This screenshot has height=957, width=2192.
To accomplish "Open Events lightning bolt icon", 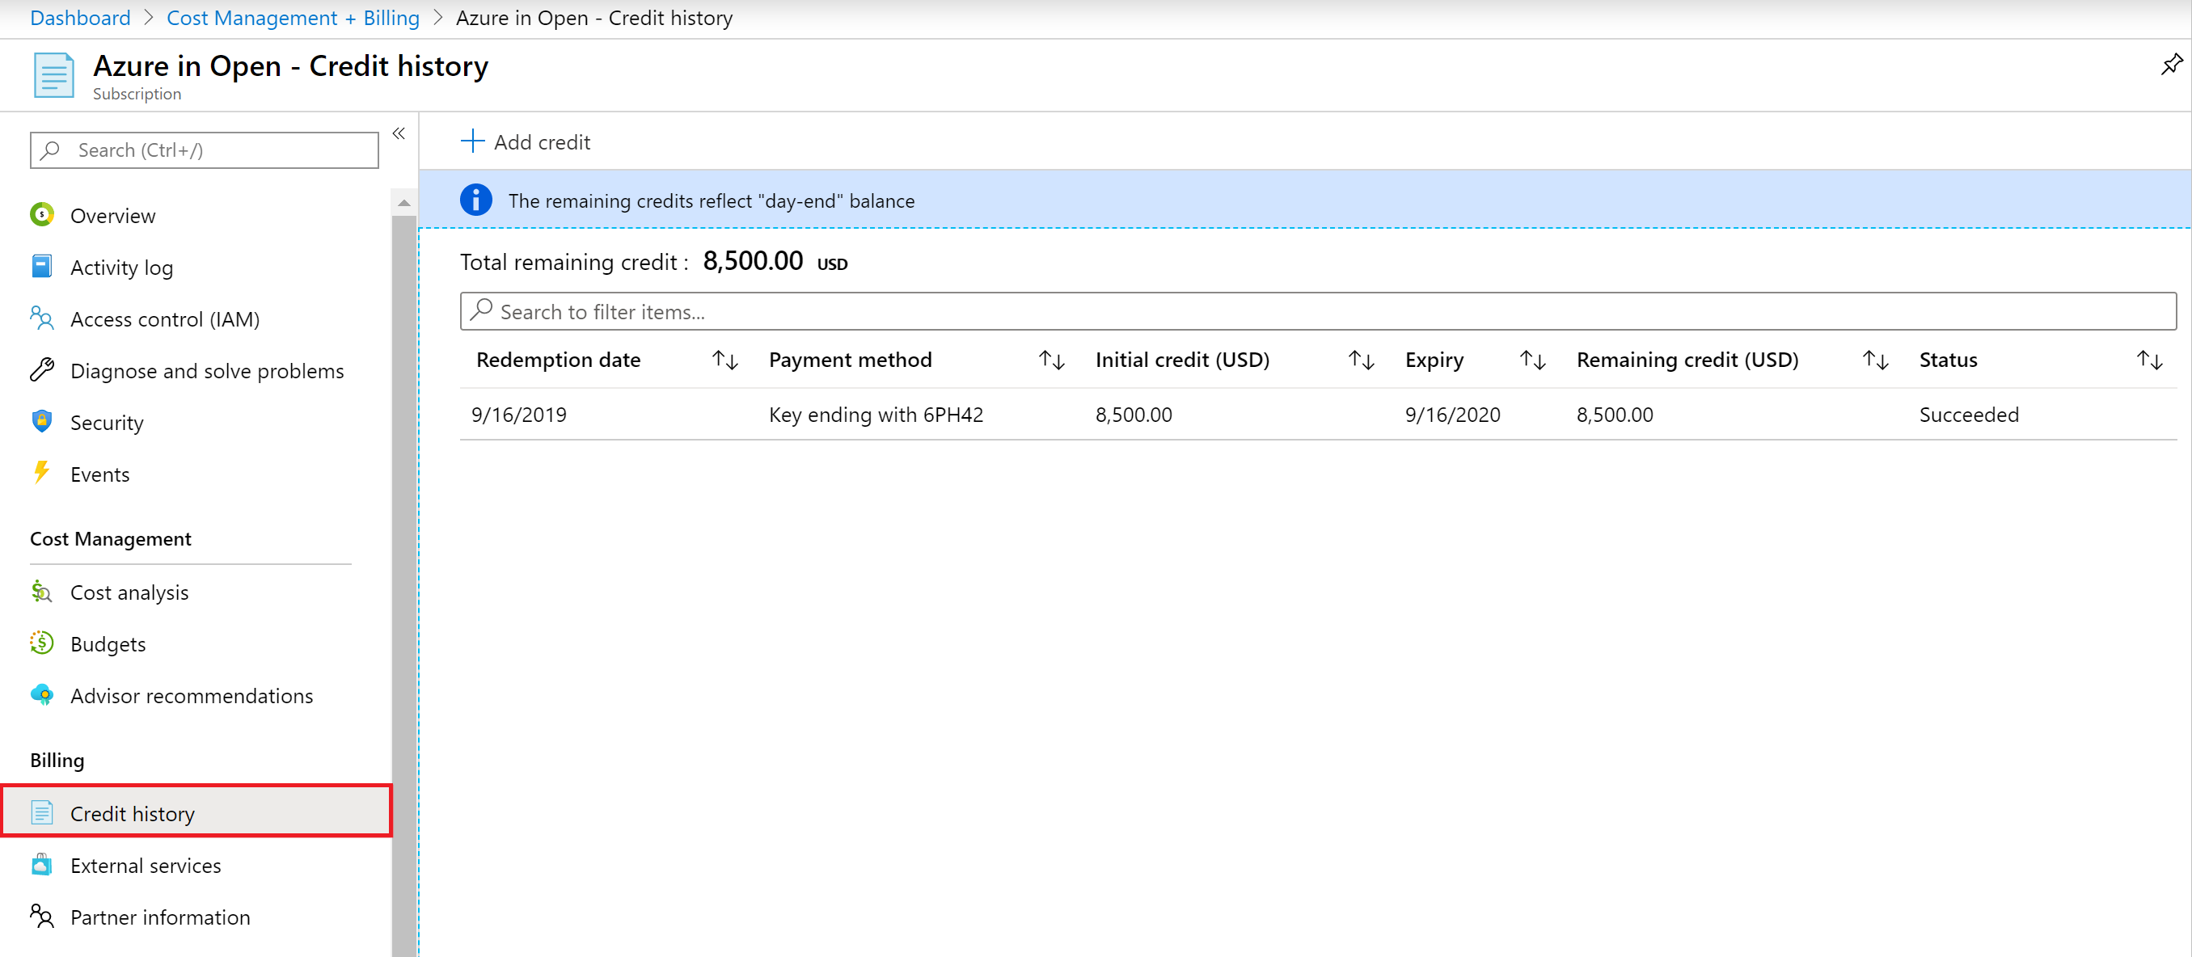I will tap(42, 473).
